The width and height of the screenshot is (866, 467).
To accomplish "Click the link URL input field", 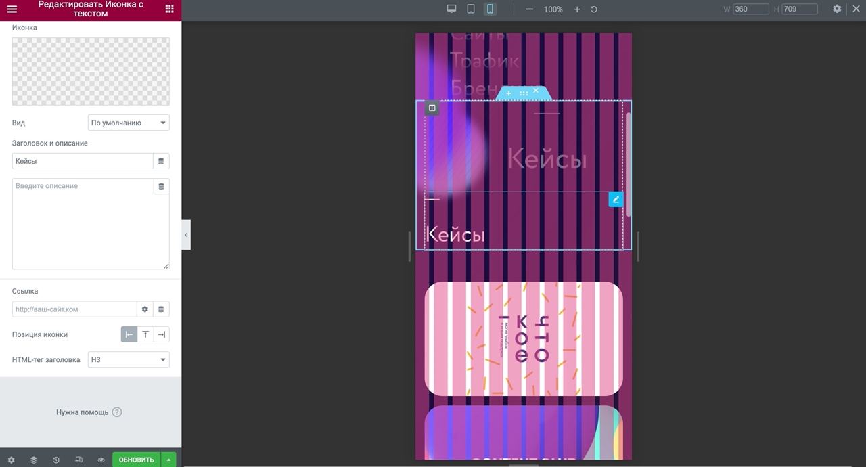I will (x=74, y=309).
